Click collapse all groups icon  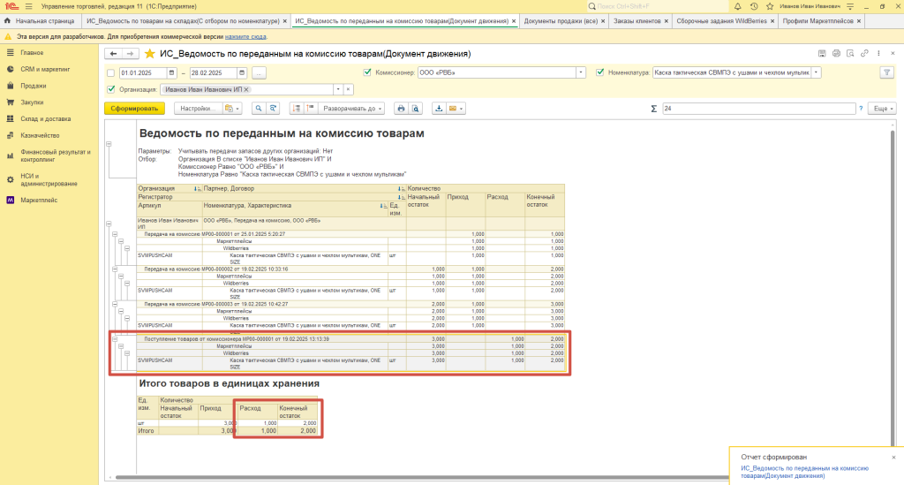coord(297,109)
